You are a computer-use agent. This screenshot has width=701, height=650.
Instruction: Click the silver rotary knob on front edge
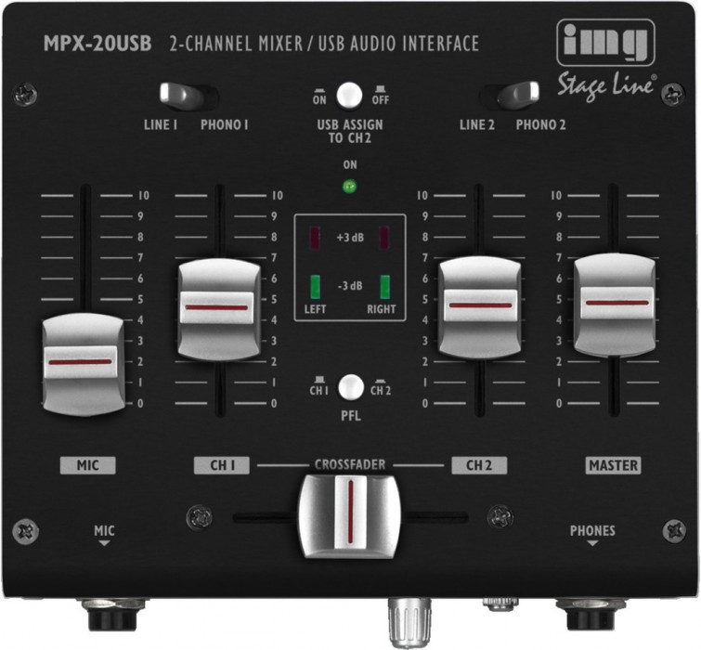point(409,622)
